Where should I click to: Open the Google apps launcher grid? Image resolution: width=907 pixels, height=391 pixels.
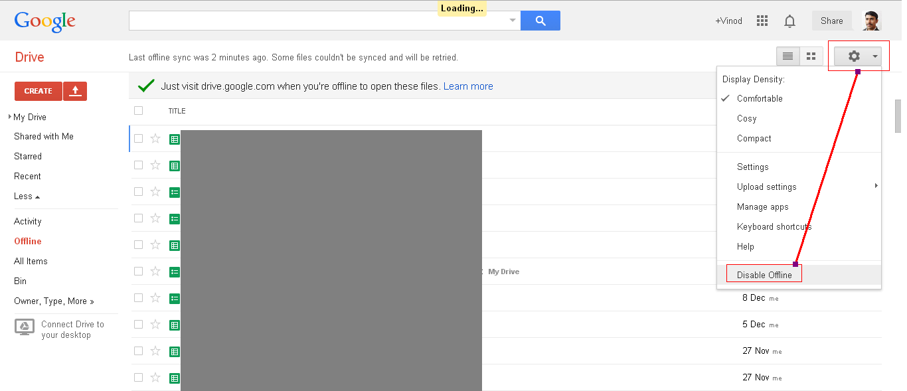(x=762, y=21)
